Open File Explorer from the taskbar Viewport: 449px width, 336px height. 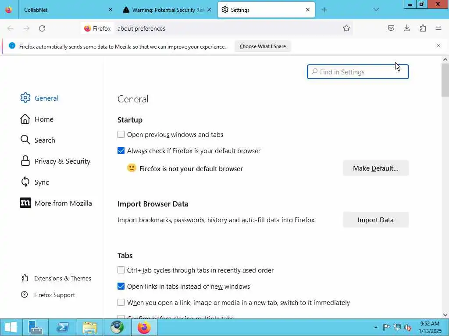point(89,327)
